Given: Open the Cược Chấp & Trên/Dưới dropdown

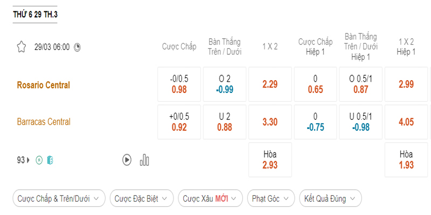Looking at the screenshot, I should [59, 198].
